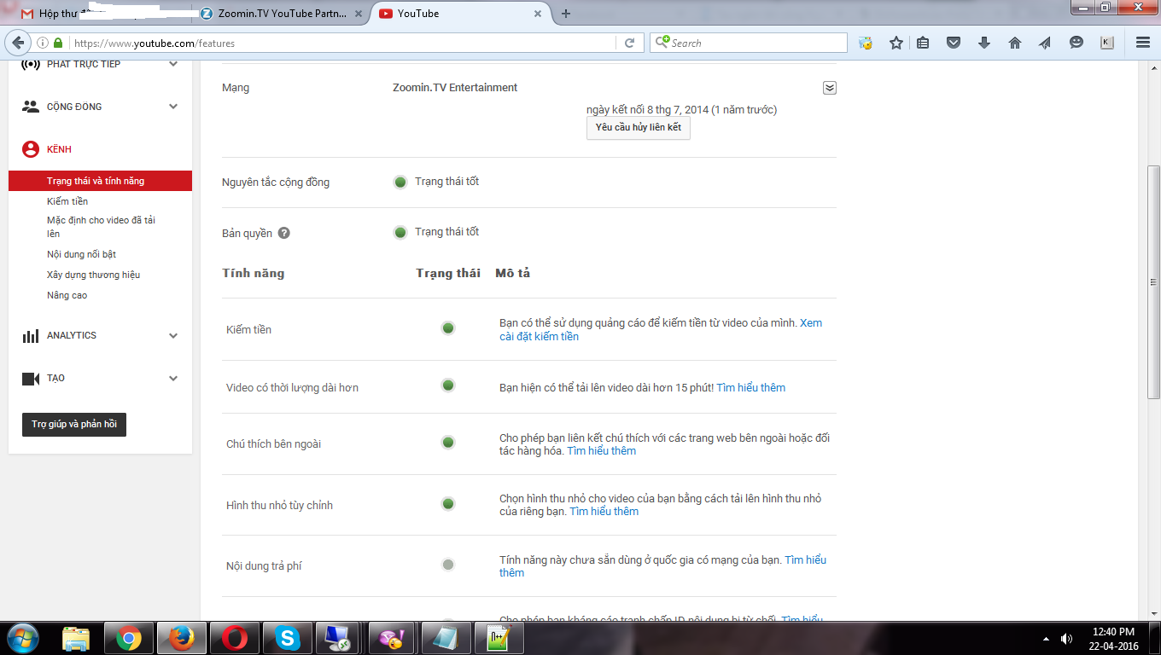
Task: Click the bar chart icon beside ANALYTICS
Action: tap(31, 336)
